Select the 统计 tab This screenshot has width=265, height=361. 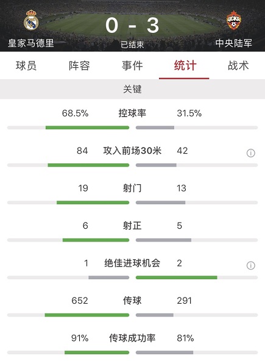[185, 66]
